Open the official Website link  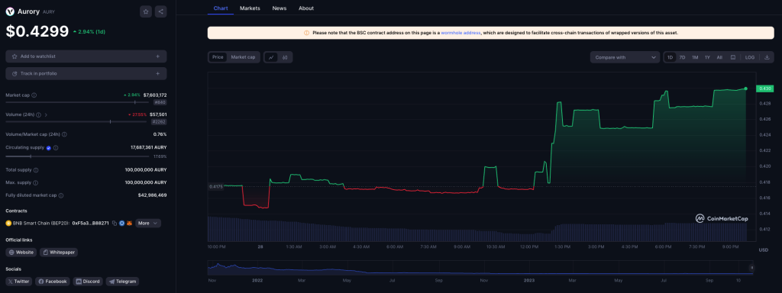(21, 252)
